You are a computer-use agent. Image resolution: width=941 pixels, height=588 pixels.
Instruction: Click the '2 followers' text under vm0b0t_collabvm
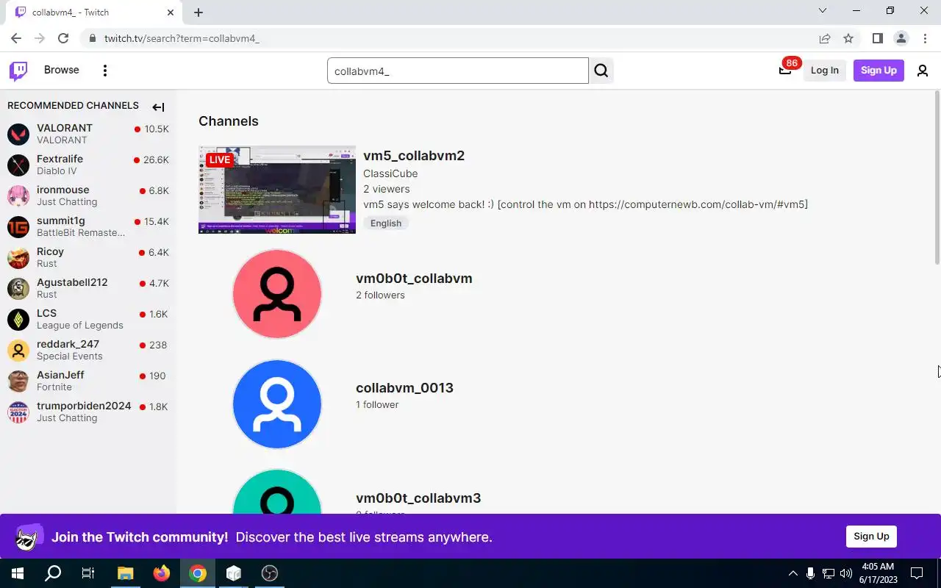pyautogui.click(x=380, y=295)
